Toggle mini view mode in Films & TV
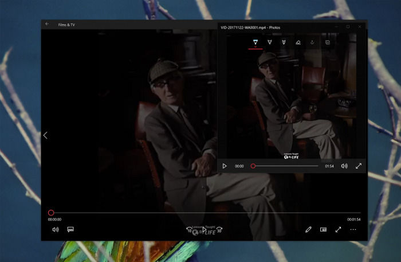Image resolution: width=401 pixels, height=262 pixels. coord(323,229)
